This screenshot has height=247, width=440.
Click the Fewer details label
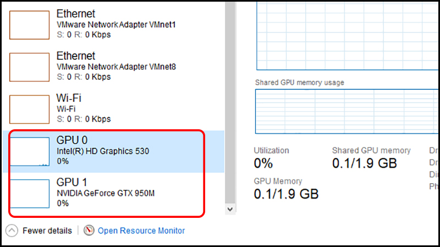click(47, 230)
